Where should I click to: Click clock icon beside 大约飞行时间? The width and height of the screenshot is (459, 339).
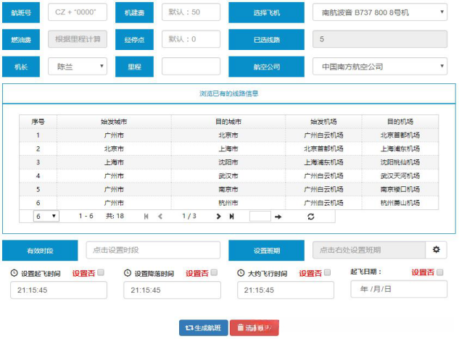pos(241,273)
